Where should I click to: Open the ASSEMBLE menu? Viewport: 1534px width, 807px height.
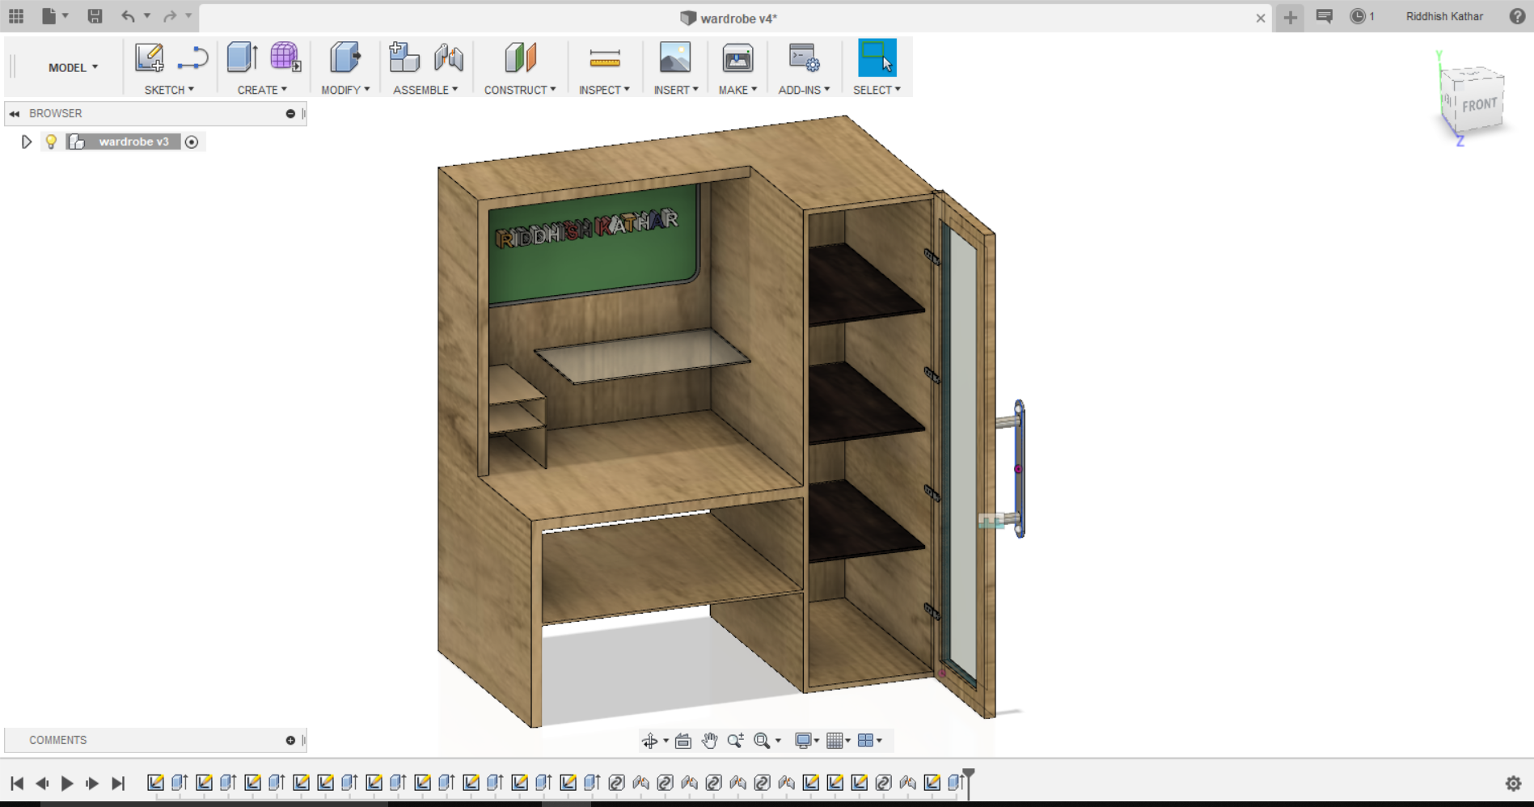coord(425,90)
